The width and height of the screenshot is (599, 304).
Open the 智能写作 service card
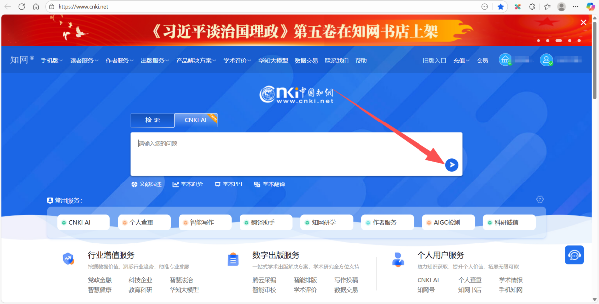(205, 222)
